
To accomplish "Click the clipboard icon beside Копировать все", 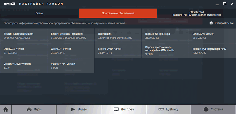I will click(211, 23).
